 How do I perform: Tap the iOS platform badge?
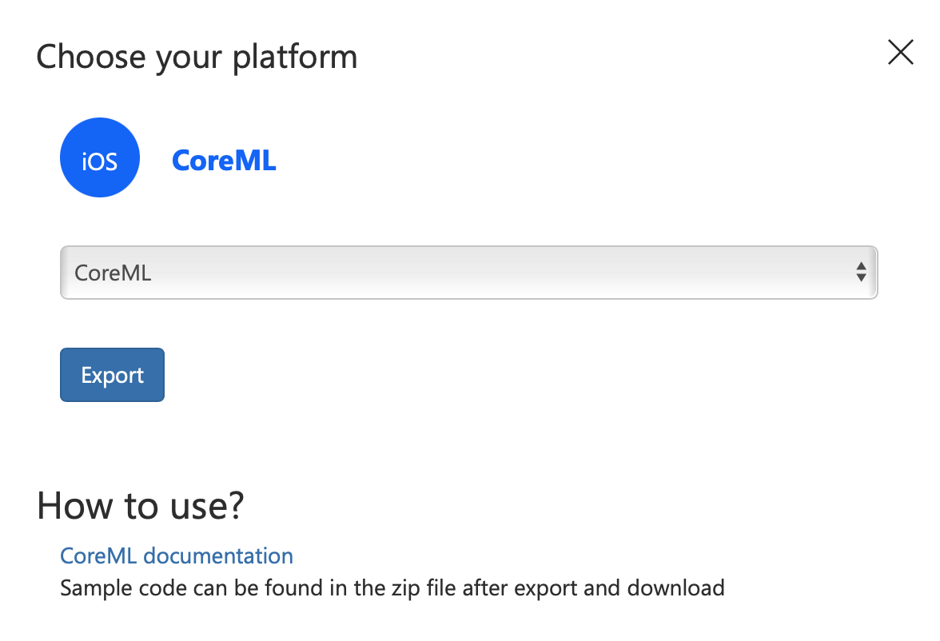(x=99, y=157)
